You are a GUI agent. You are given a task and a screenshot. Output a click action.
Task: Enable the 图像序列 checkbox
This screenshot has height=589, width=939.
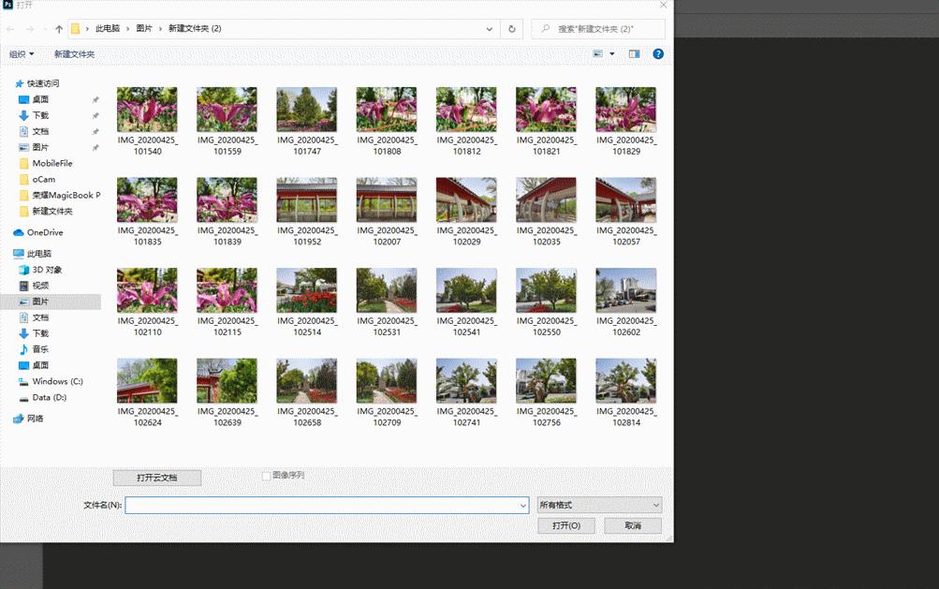[267, 476]
